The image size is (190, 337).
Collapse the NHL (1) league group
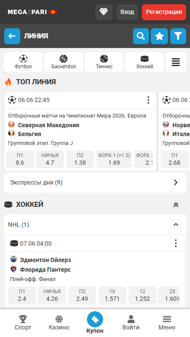click(x=176, y=225)
